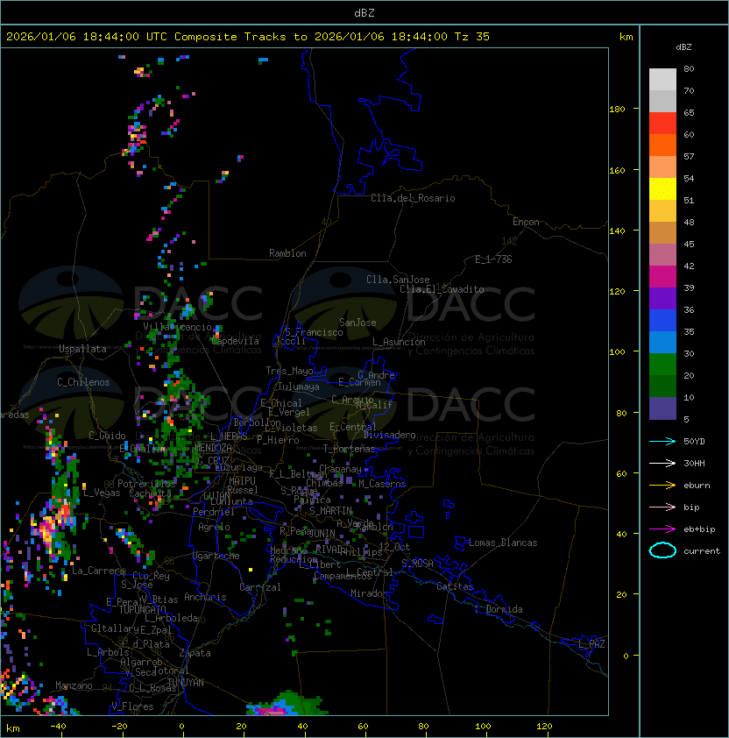Click the 'Tres_Mayo' map label

click(x=289, y=371)
